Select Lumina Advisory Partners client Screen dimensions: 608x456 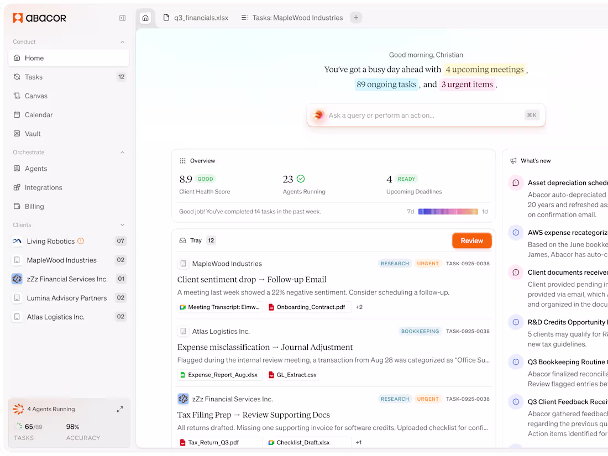[69, 298]
